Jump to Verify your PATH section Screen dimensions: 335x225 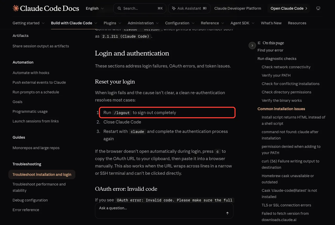pyautogui.click(x=276, y=75)
